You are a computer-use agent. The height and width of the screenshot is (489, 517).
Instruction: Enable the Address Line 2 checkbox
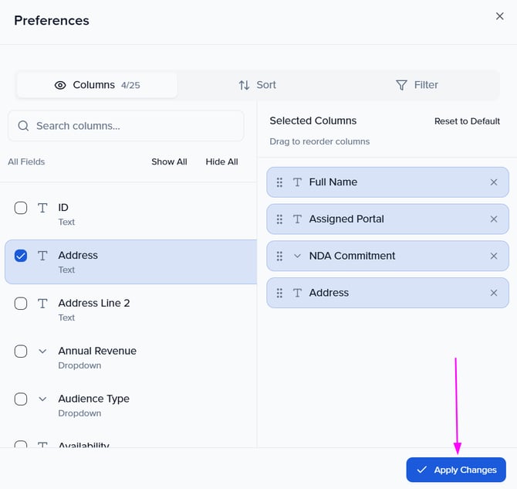21,304
